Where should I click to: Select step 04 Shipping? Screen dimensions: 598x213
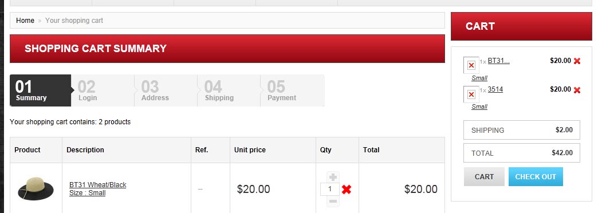[229, 90]
